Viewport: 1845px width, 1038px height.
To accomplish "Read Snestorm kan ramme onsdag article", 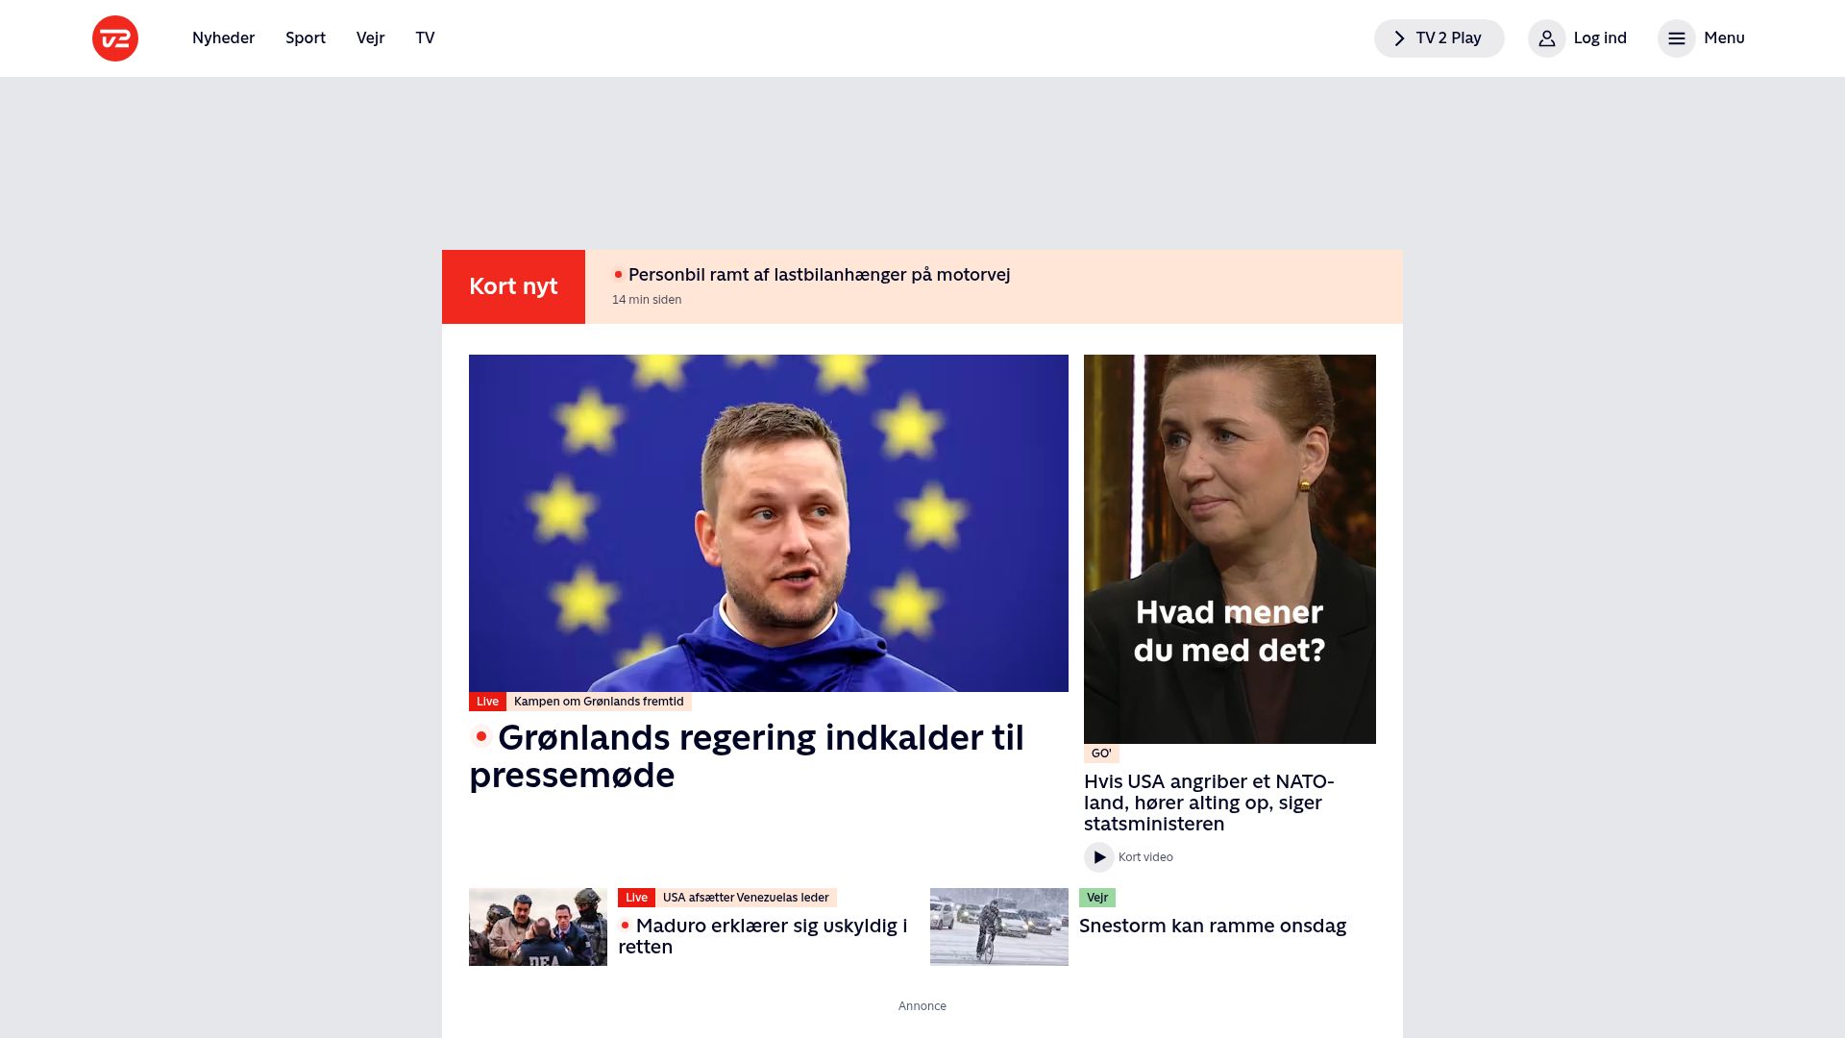I will pos(1213,926).
